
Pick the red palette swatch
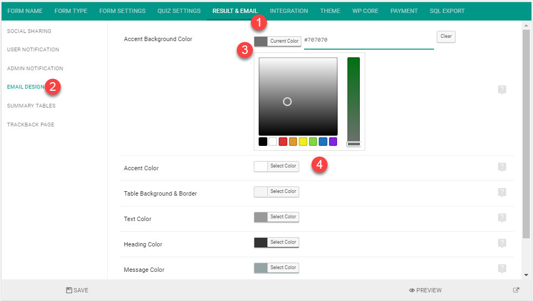283,142
